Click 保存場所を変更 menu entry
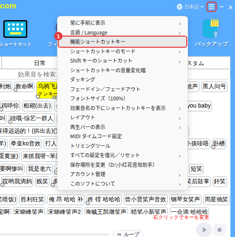The height and width of the screenshot is (237, 235). click(x=123, y=165)
